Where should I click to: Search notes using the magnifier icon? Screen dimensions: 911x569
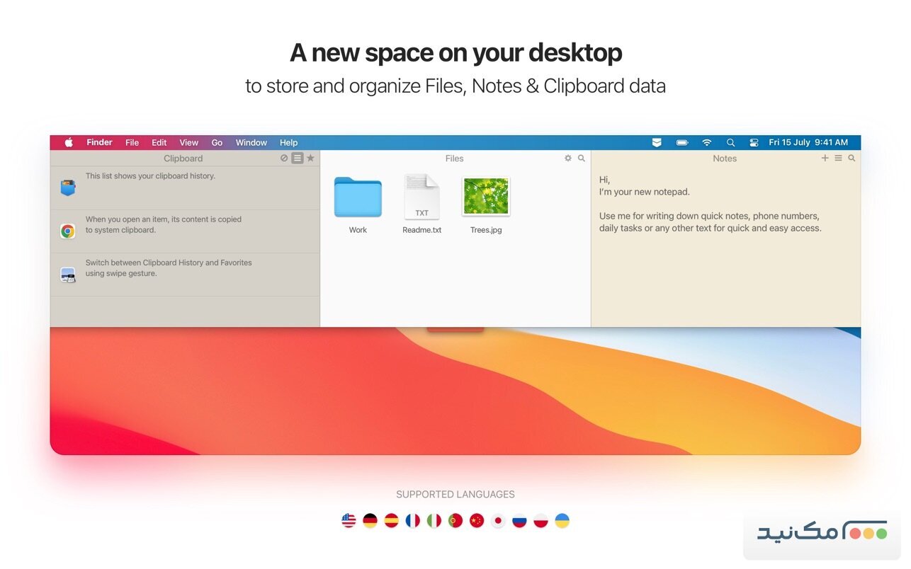pos(851,159)
